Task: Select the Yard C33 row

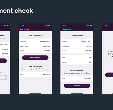Action: pyautogui.click(x=77, y=57)
